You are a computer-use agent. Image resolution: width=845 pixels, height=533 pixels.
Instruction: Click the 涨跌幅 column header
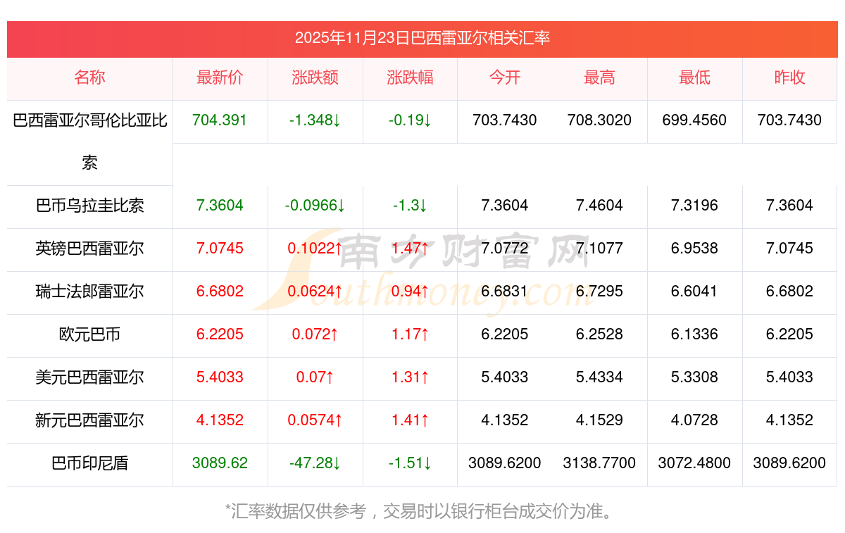pos(410,77)
